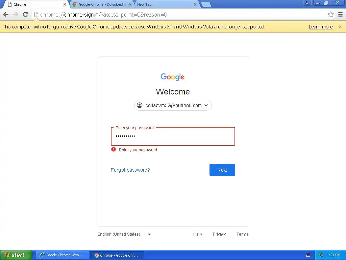Close the New Tab tab

[195, 4]
